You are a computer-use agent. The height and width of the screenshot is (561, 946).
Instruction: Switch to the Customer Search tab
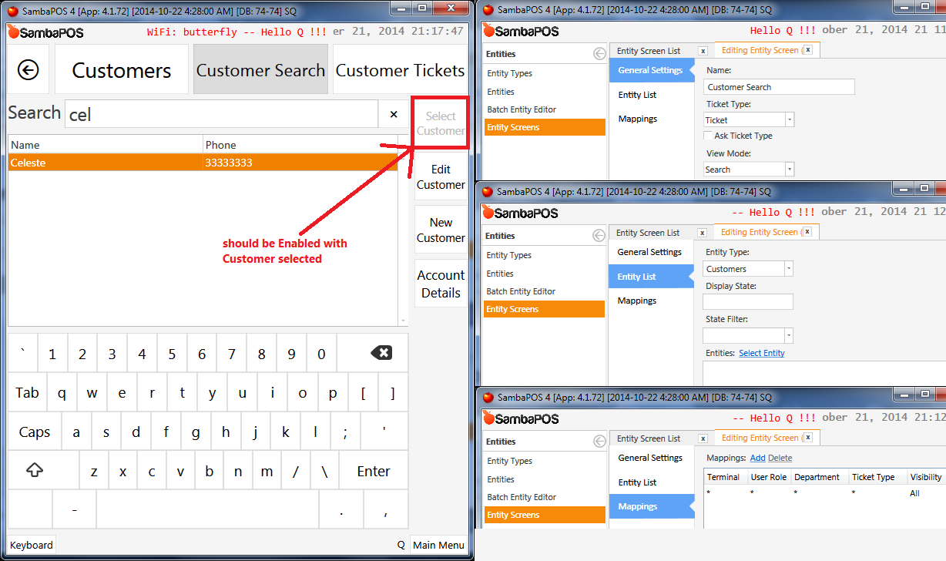(260, 70)
